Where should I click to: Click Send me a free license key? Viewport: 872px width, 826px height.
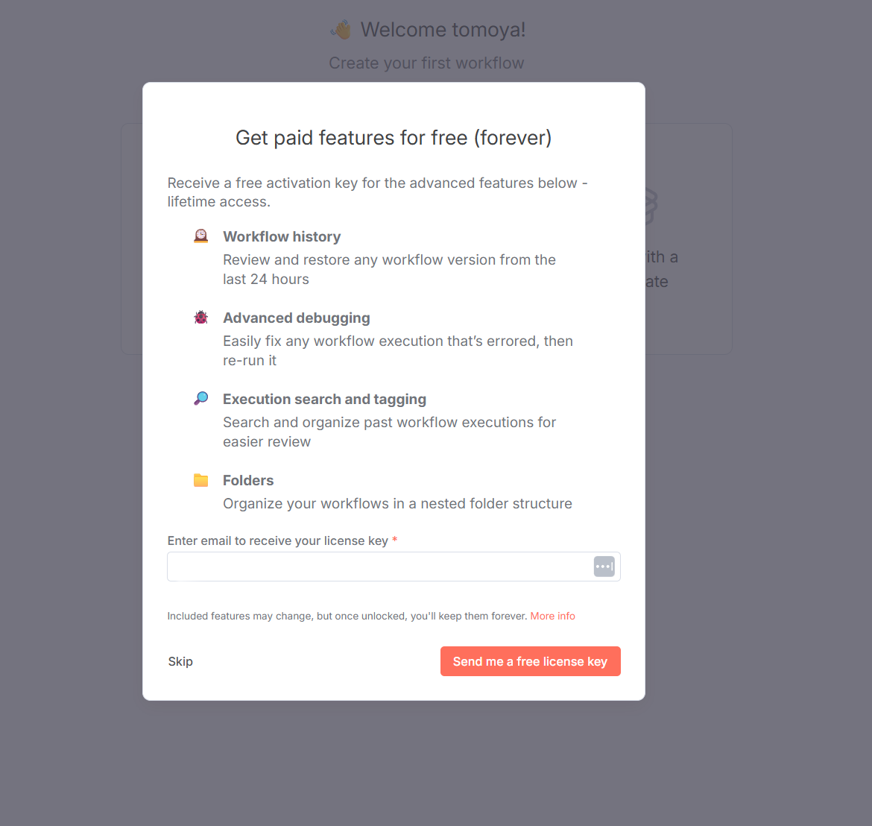tap(530, 661)
